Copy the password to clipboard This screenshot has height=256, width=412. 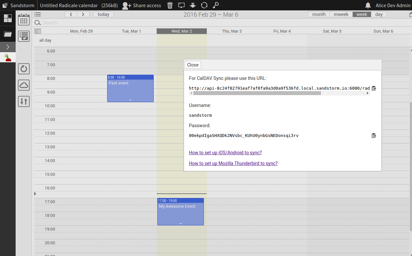tap(374, 136)
